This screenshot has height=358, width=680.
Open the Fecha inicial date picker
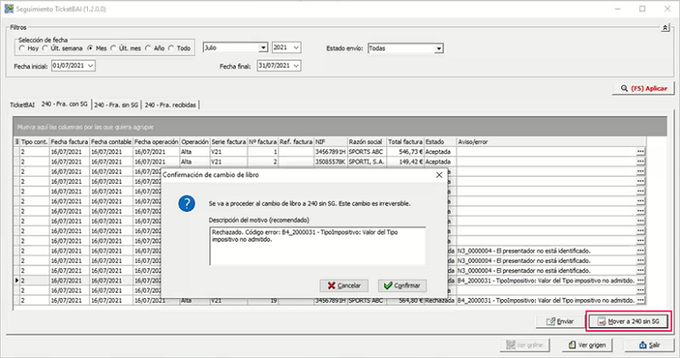click(x=90, y=66)
